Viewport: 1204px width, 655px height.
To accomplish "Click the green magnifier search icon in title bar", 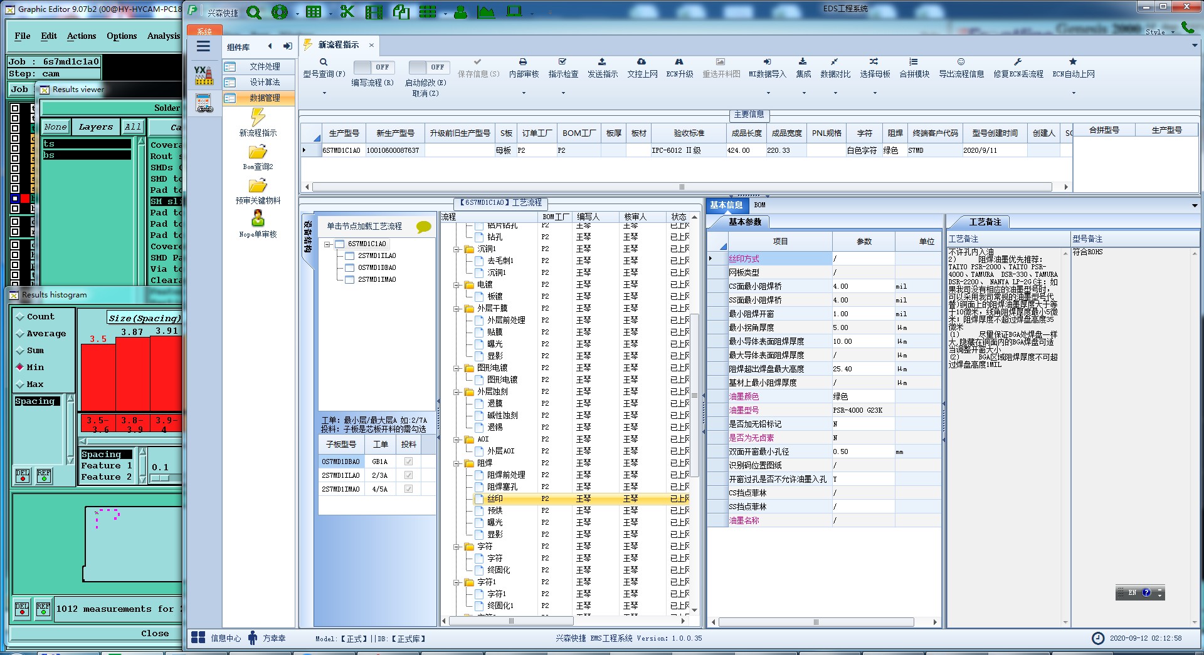I will (x=254, y=12).
